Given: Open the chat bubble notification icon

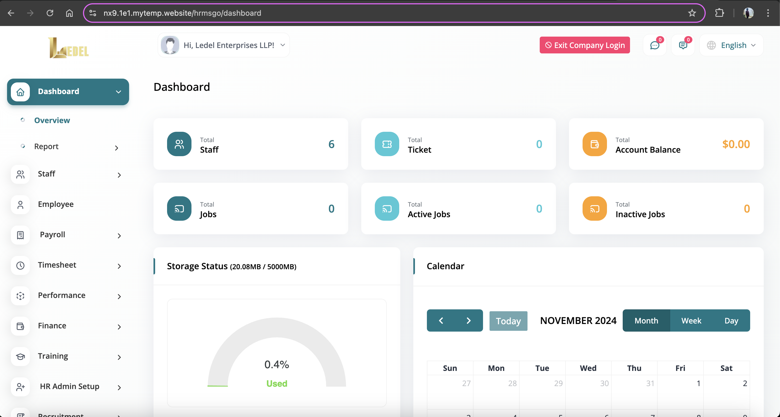Looking at the screenshot, I should [655, 45].
